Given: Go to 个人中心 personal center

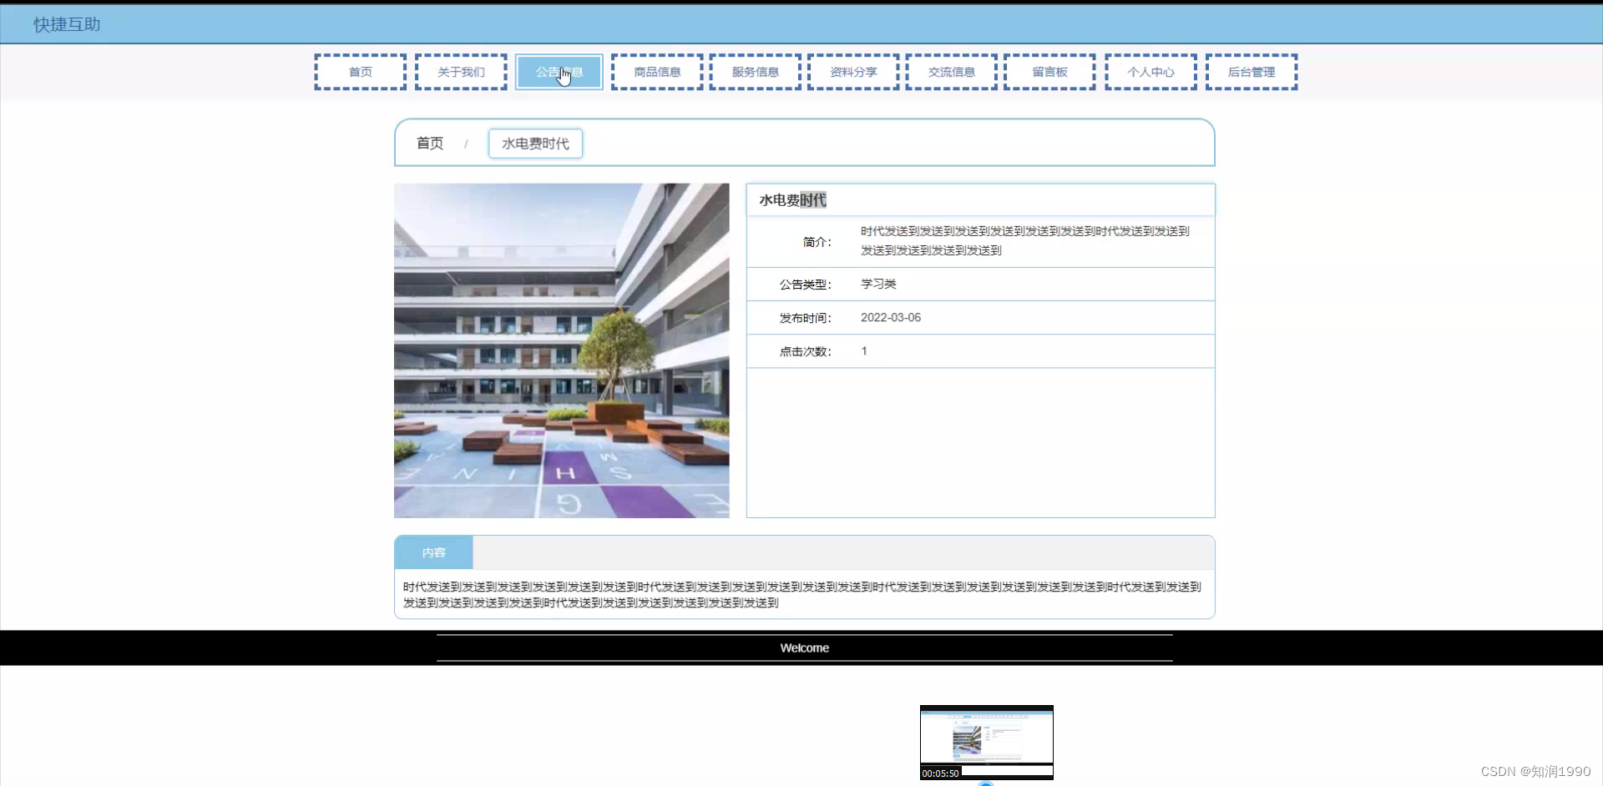Looking at the screenshot, I should (1150, 72).
